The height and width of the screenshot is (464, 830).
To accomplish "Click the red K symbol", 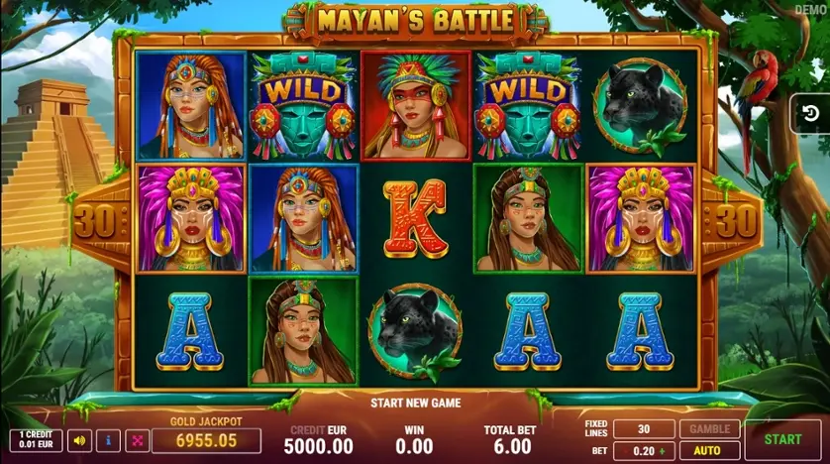I will pos(416,219).
